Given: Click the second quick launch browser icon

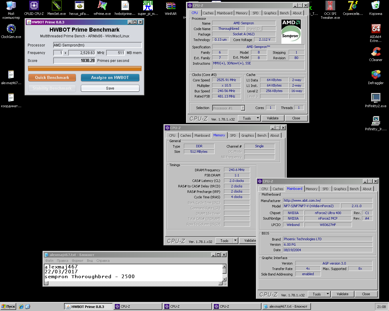Looking at the screenshot, I should (x=28, y=307).
